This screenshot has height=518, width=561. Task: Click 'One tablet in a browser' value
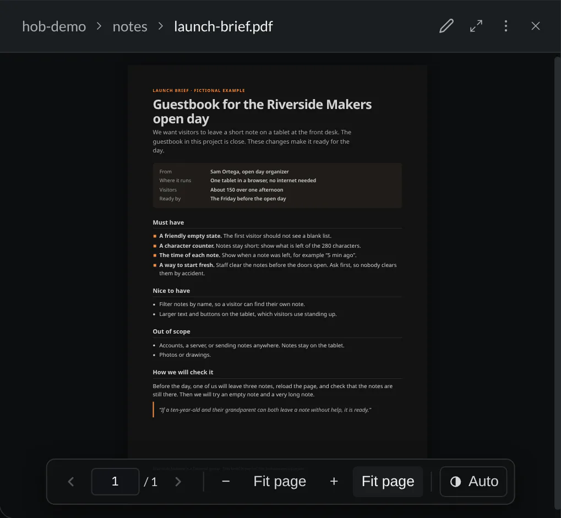pyautogui.click(x=263, y=181)
